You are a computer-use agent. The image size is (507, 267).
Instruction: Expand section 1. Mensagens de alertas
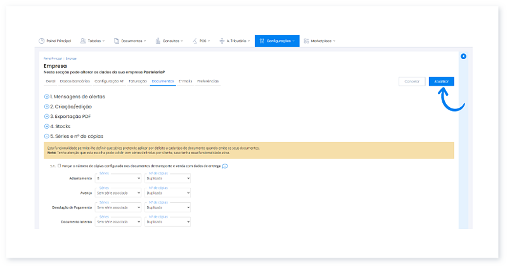pos(46,96)
